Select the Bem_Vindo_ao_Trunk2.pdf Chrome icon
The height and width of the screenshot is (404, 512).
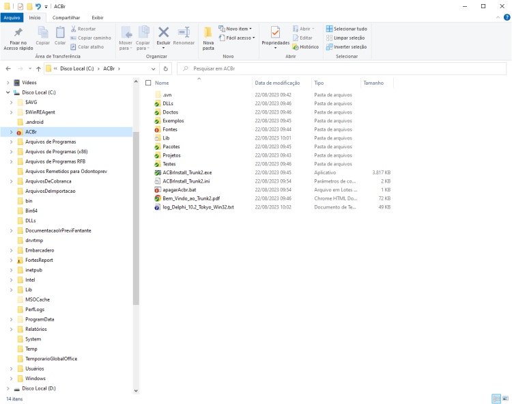tap(158, 198)
